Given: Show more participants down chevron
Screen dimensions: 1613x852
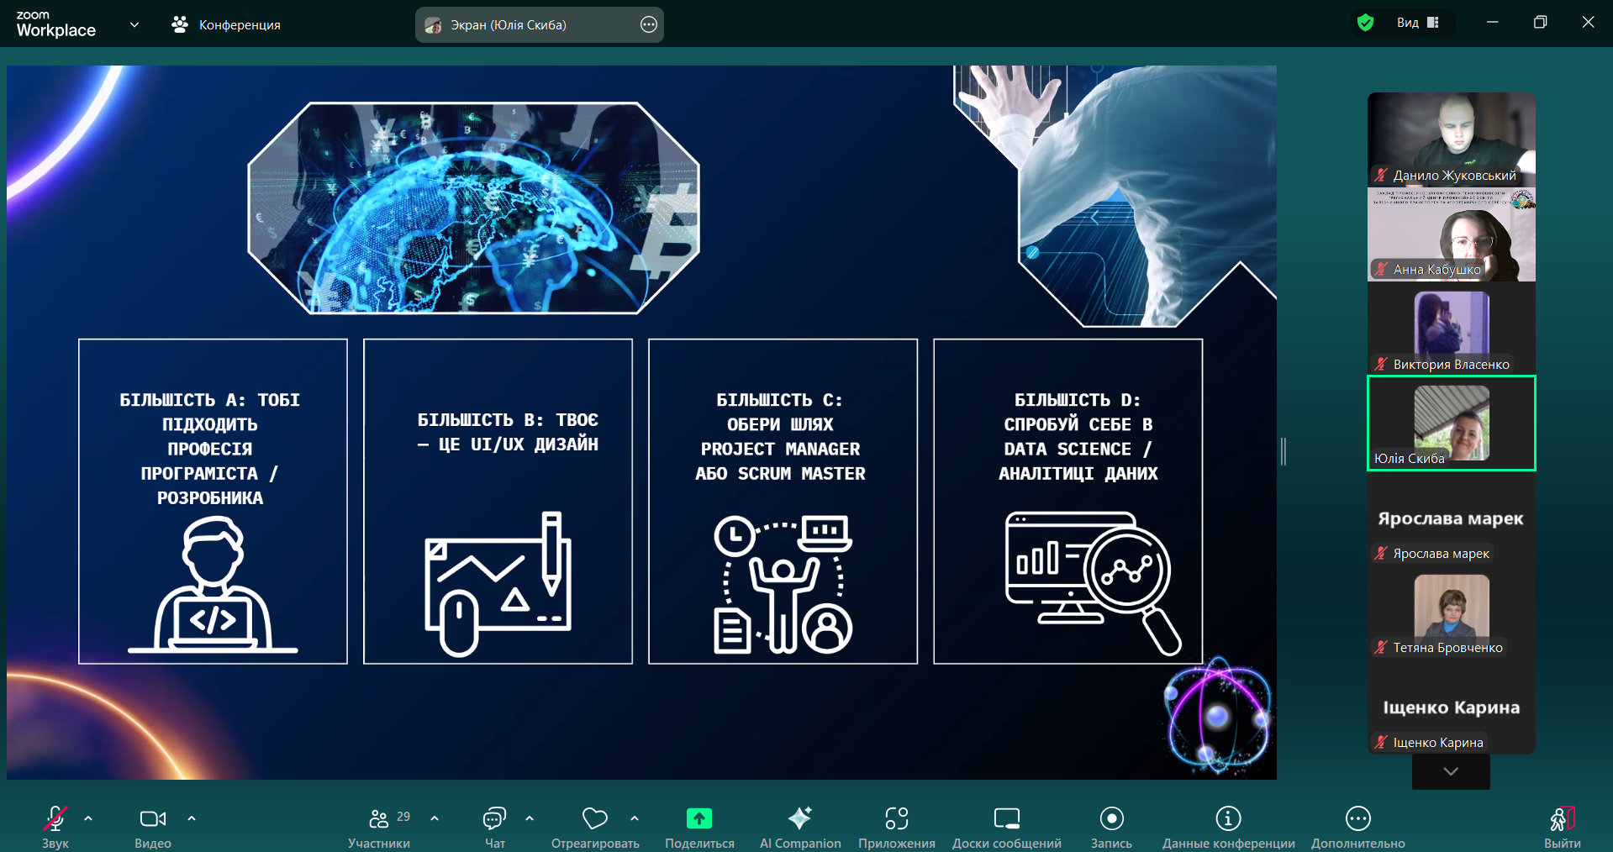Looking at the screenshot, I should click(x=1451, y=771).
